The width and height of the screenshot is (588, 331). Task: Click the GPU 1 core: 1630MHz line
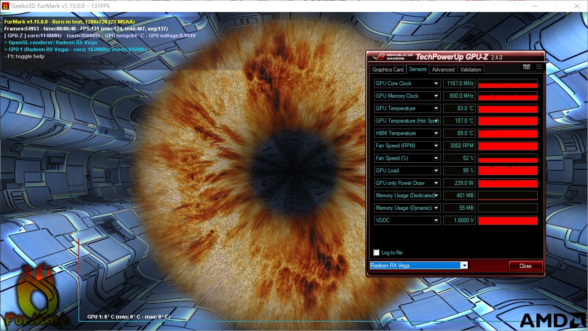(x=76, y=49)
